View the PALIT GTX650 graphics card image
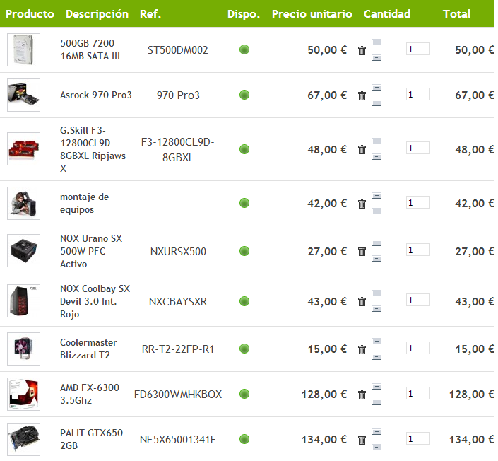The height and width of the screenshot is (461, 498). tap(24, 439)
